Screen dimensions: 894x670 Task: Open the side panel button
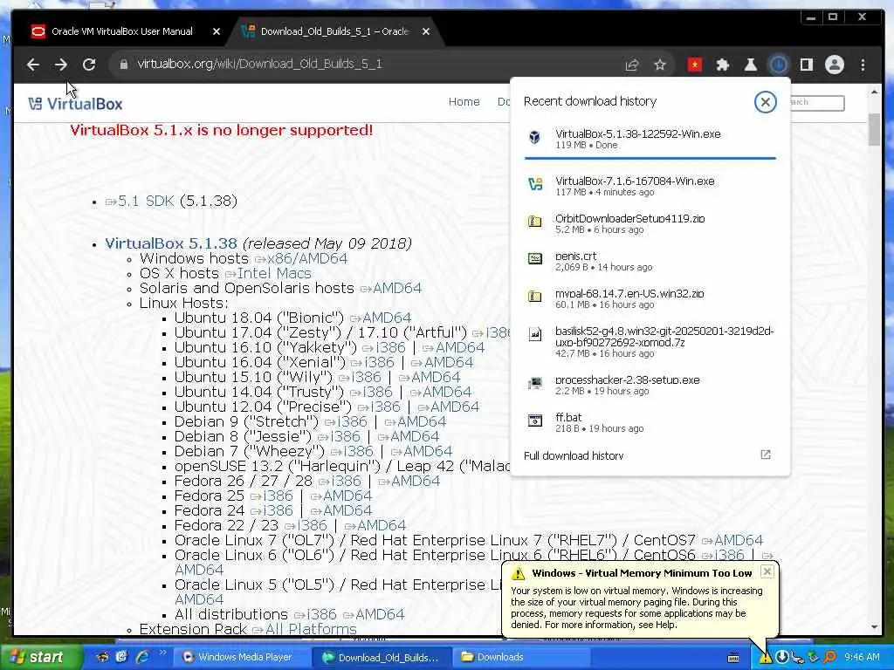tap(806, 65)
